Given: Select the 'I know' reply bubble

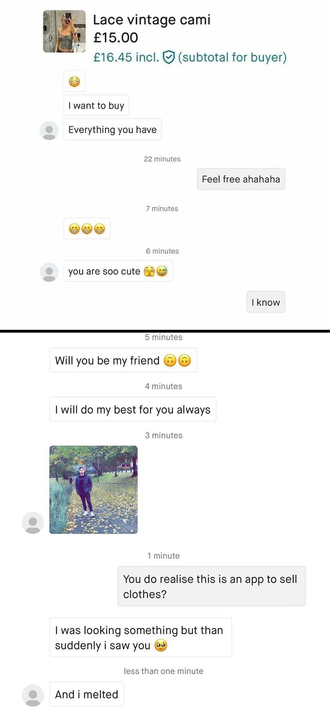Looking at the screenshot, I should [x=266, y=302].
